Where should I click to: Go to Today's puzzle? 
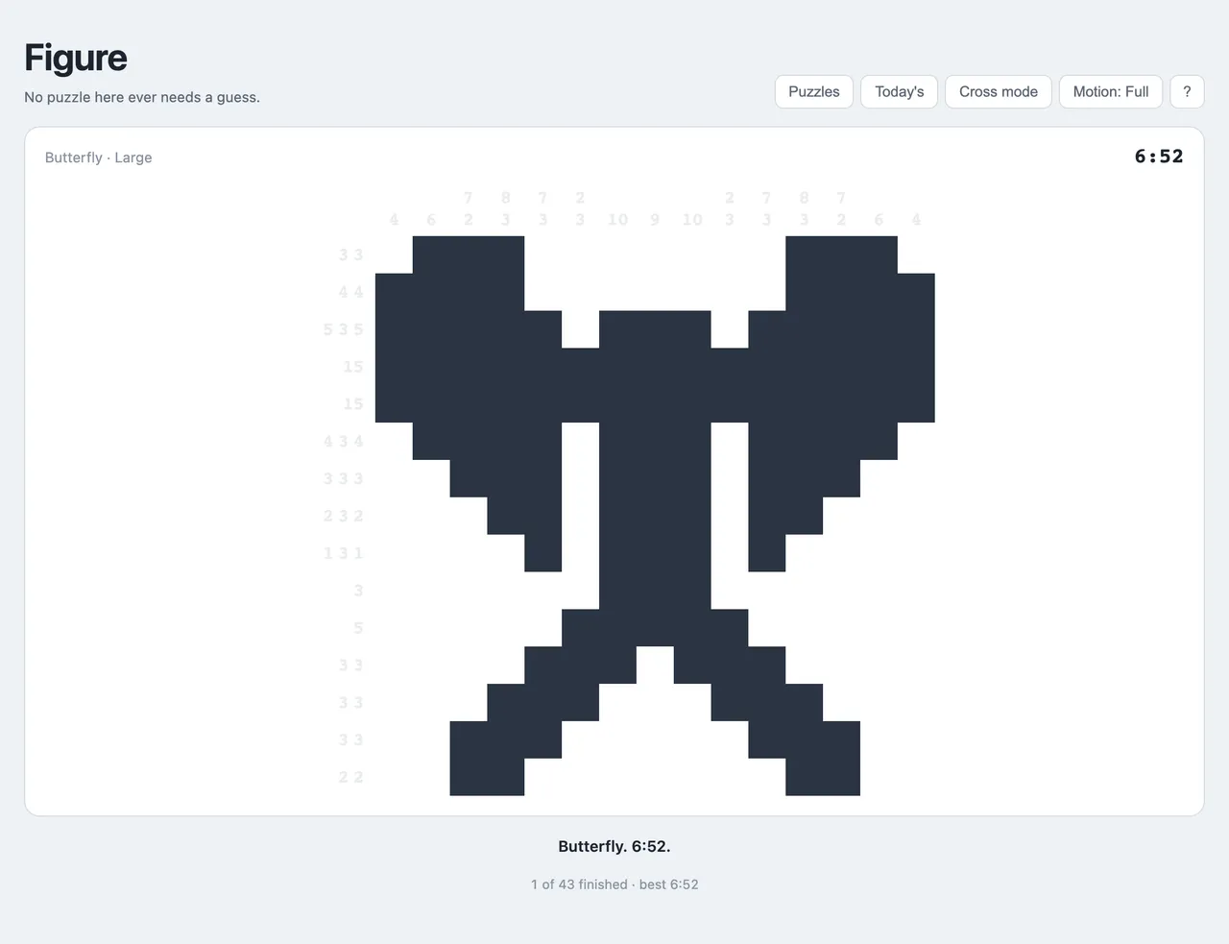[900, 91]
